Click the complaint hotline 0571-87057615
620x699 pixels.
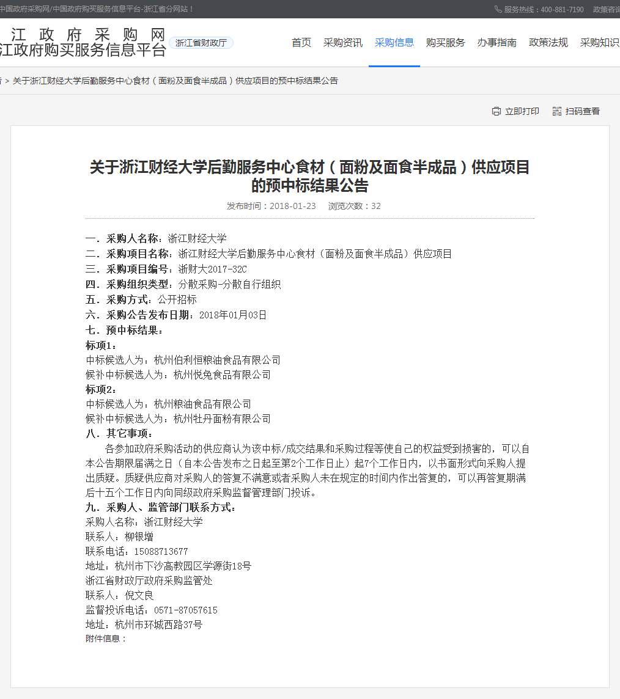(181, 610)
